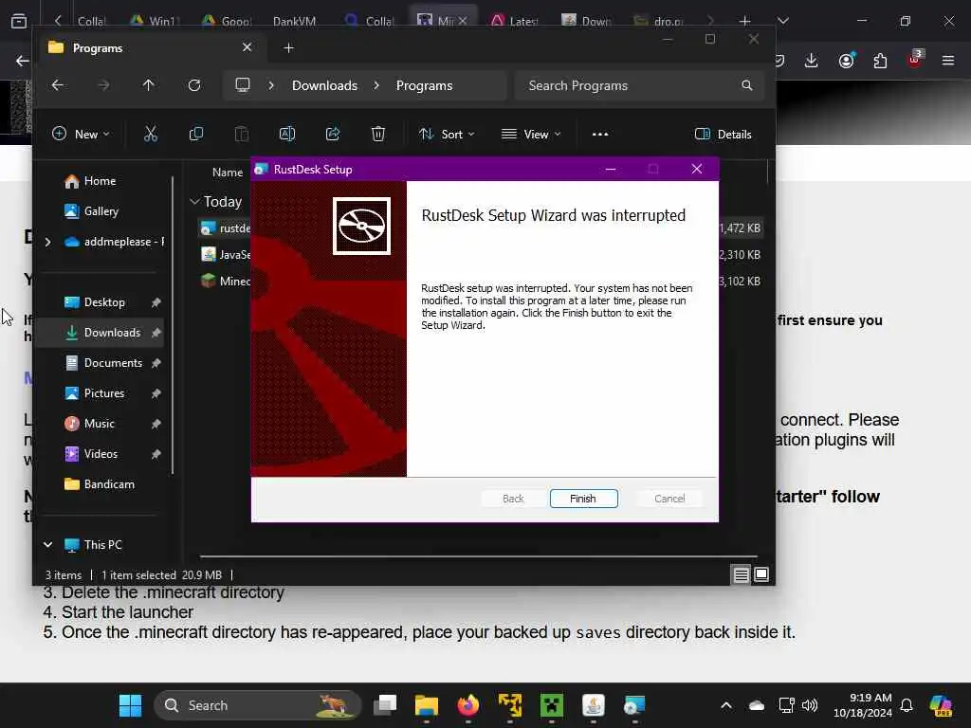
Task: Collapse the Today file group
Action: (x=194, y=201)
